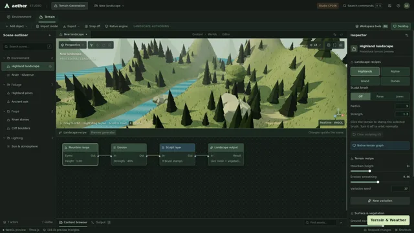
Task: Click the Find assets search field
Action: [320, 223]
